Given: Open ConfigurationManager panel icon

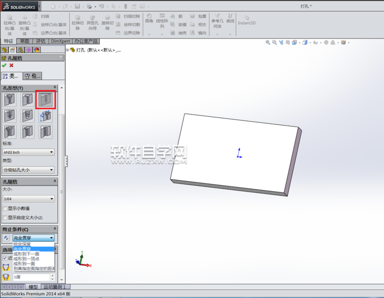Looking at the screenshot, I should pos(20,50).
